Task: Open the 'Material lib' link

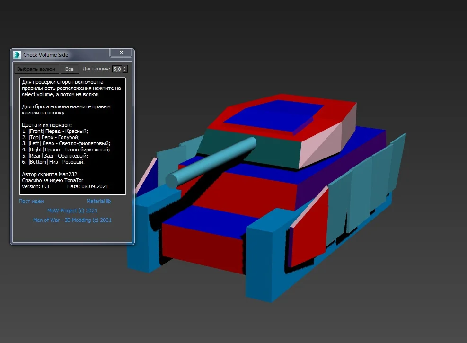Action: [x=98, y=201]
